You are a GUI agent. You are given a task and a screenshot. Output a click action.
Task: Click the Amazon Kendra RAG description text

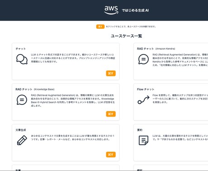click(180, 60)
